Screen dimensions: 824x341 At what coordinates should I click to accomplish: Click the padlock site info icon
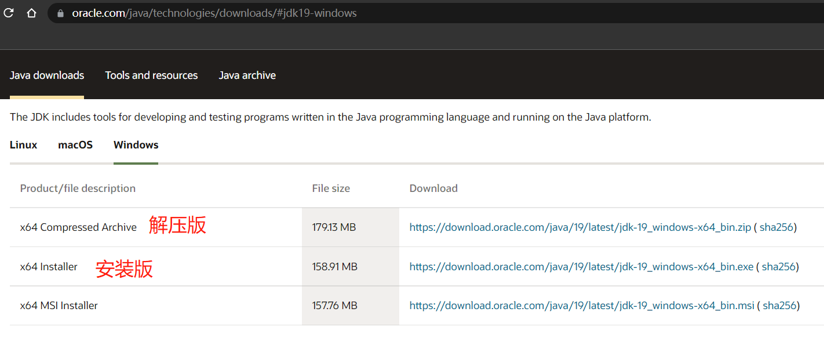coord(60,13)
